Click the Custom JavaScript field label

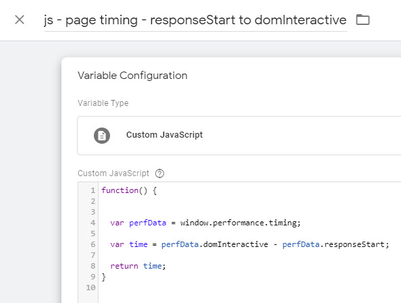pos(113,173)
